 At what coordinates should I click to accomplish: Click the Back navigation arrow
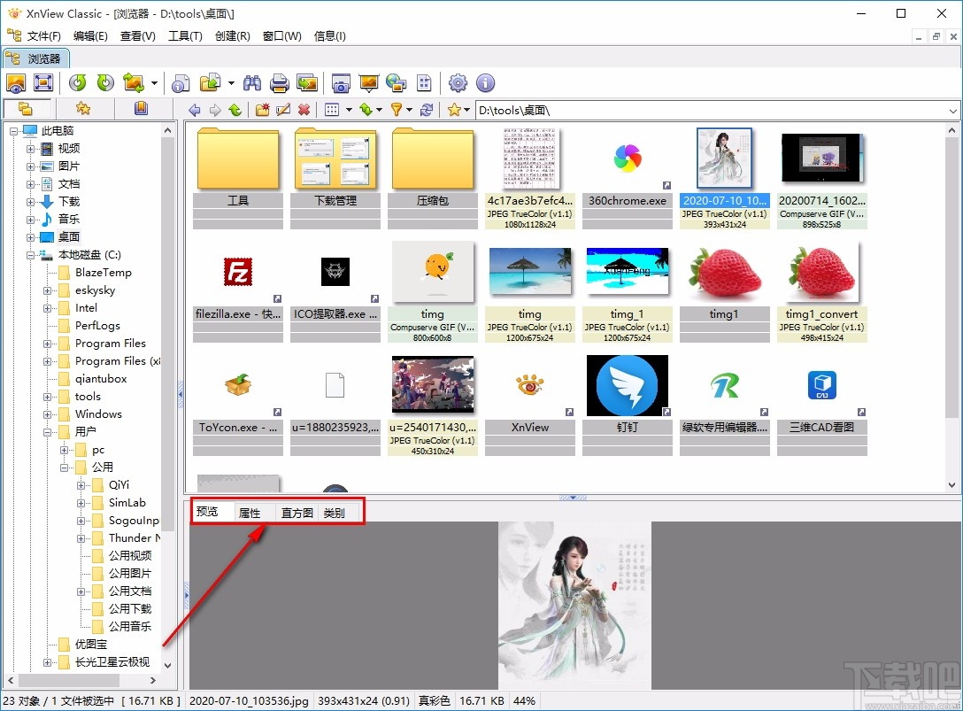click(x=194, y=109)
